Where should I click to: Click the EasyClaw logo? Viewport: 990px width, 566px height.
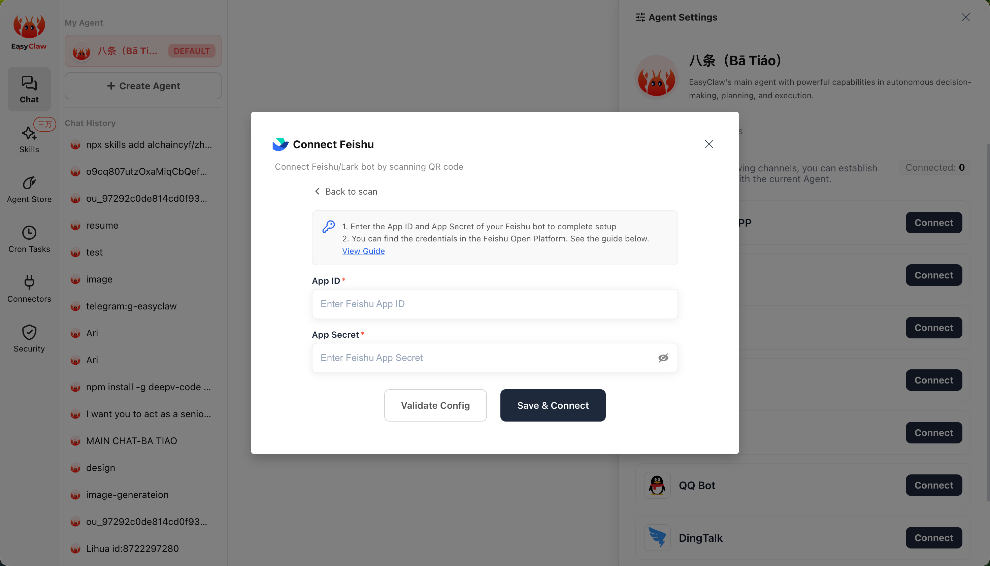coord(29,33)
